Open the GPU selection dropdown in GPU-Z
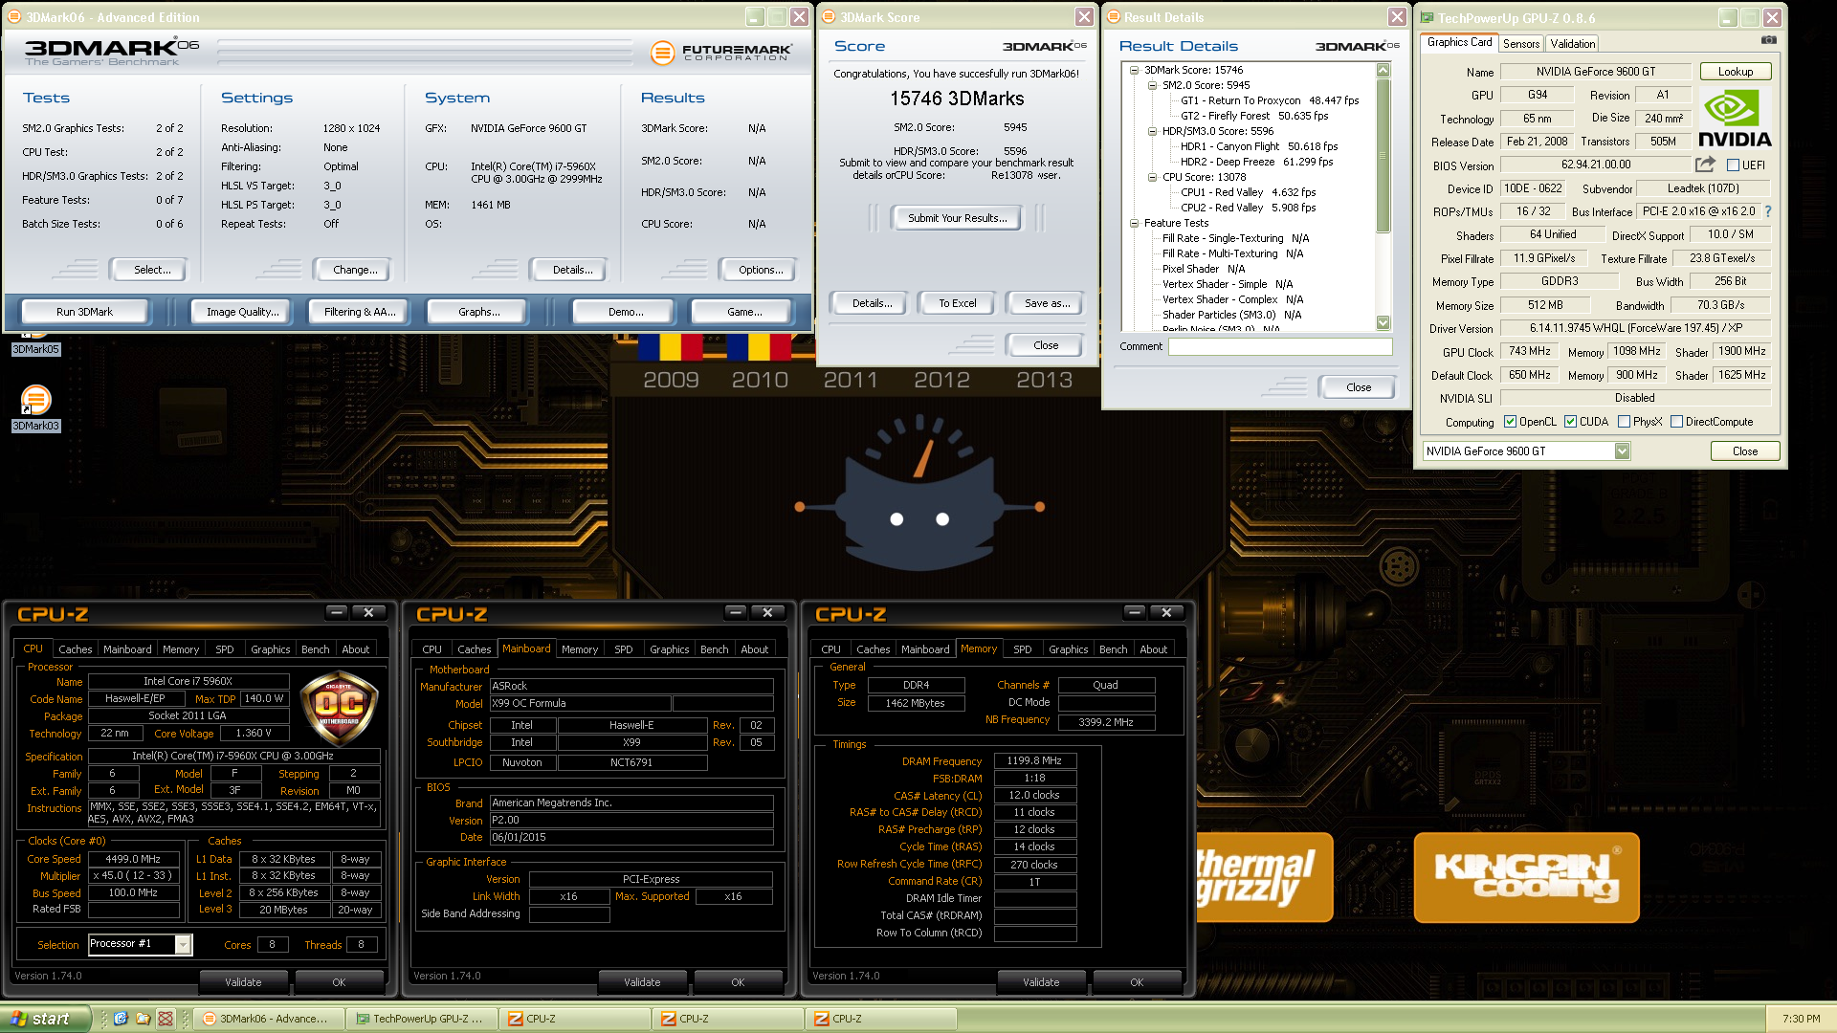The width and height of the screenshot is (1837, 1033). tap(1622, 451)
